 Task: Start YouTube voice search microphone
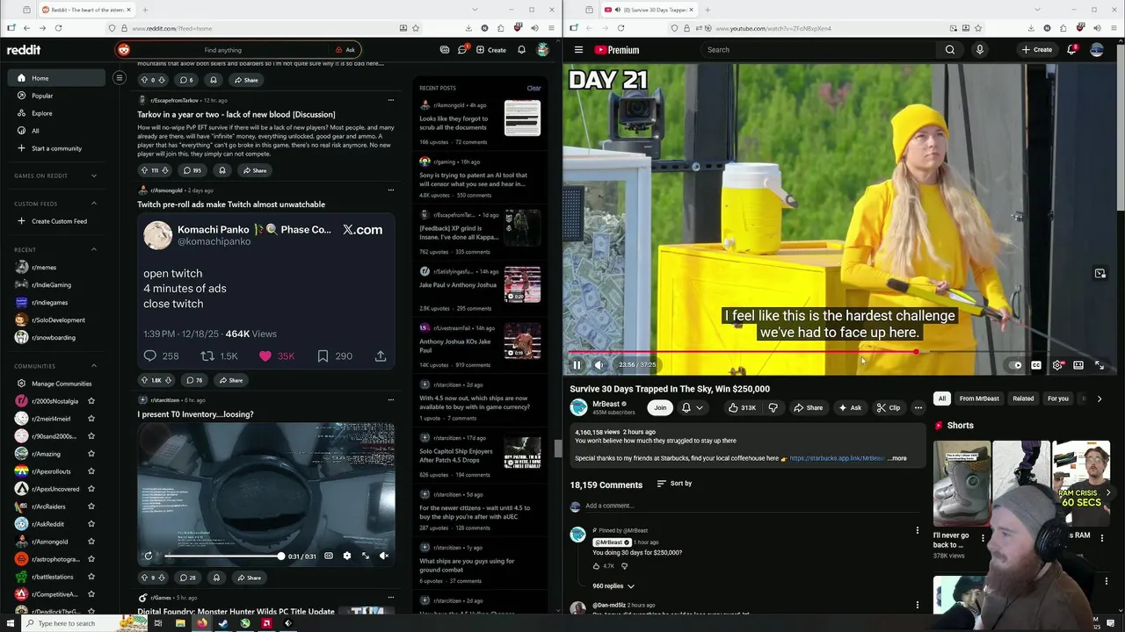(x=980, y=50)
